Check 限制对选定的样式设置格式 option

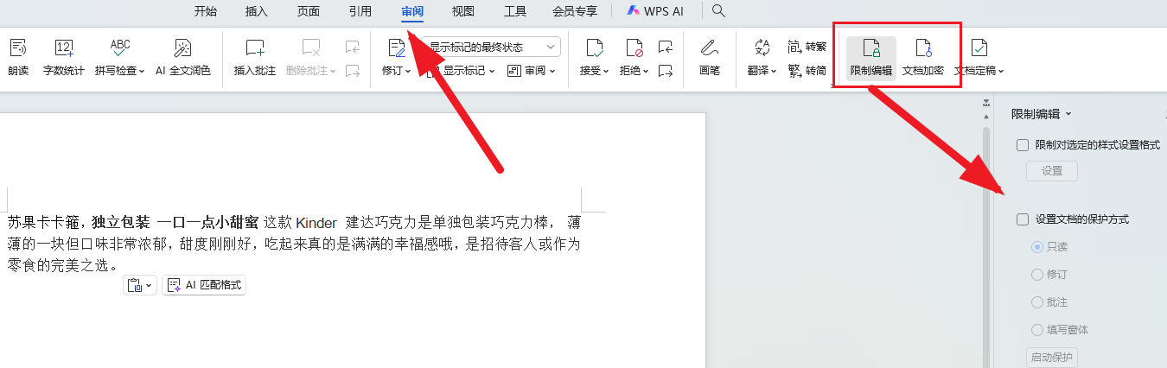(1023, 145)
